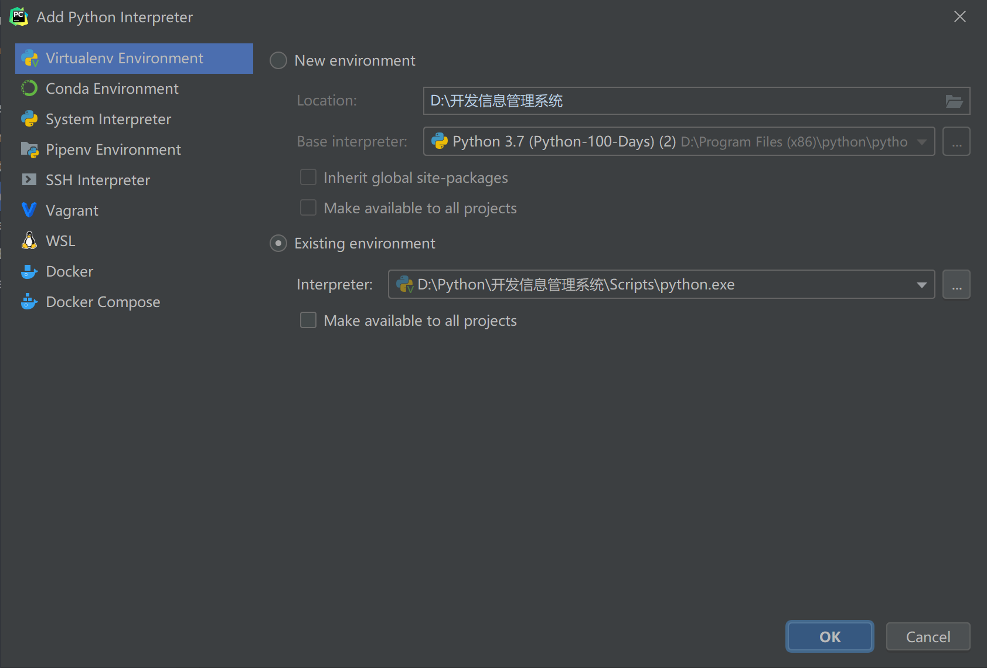Select the SSH Interpreter icon

(x=29, y=180)
